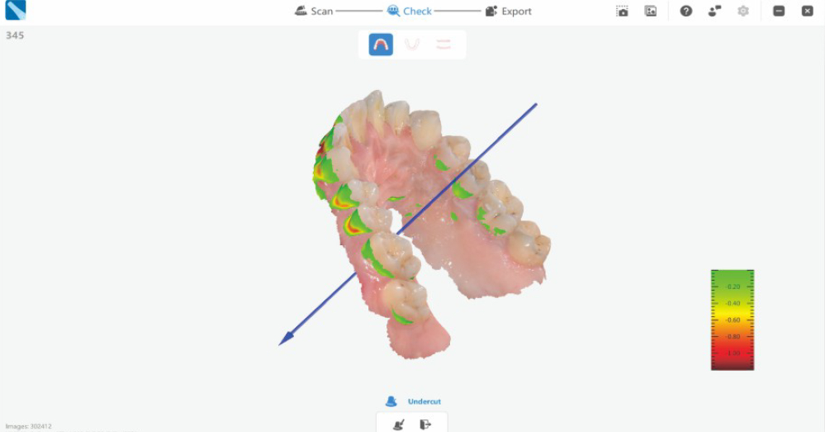Click the blue undercut tool icon
The width and height of the screenshot is (825, 432).
[391, 401]
